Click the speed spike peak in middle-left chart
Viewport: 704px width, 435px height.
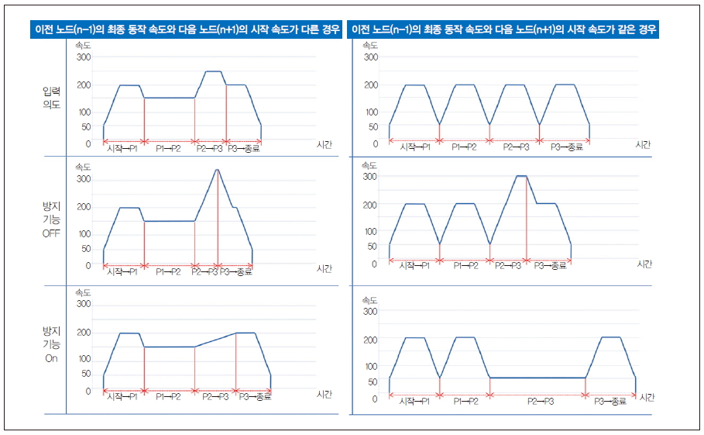(217, 170)
